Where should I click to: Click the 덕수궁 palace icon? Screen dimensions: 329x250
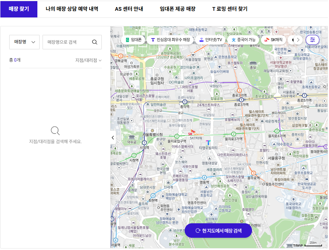(131, 137)
